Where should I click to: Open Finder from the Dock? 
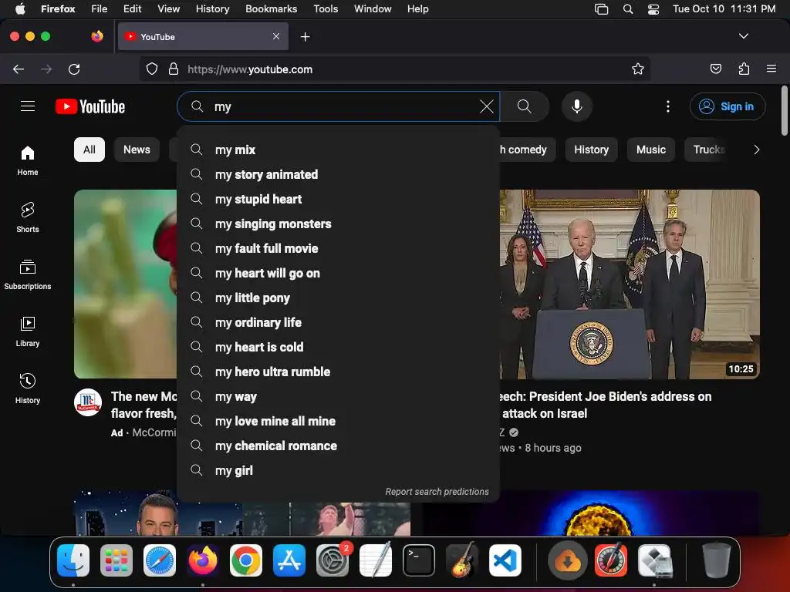coord(73,560)
